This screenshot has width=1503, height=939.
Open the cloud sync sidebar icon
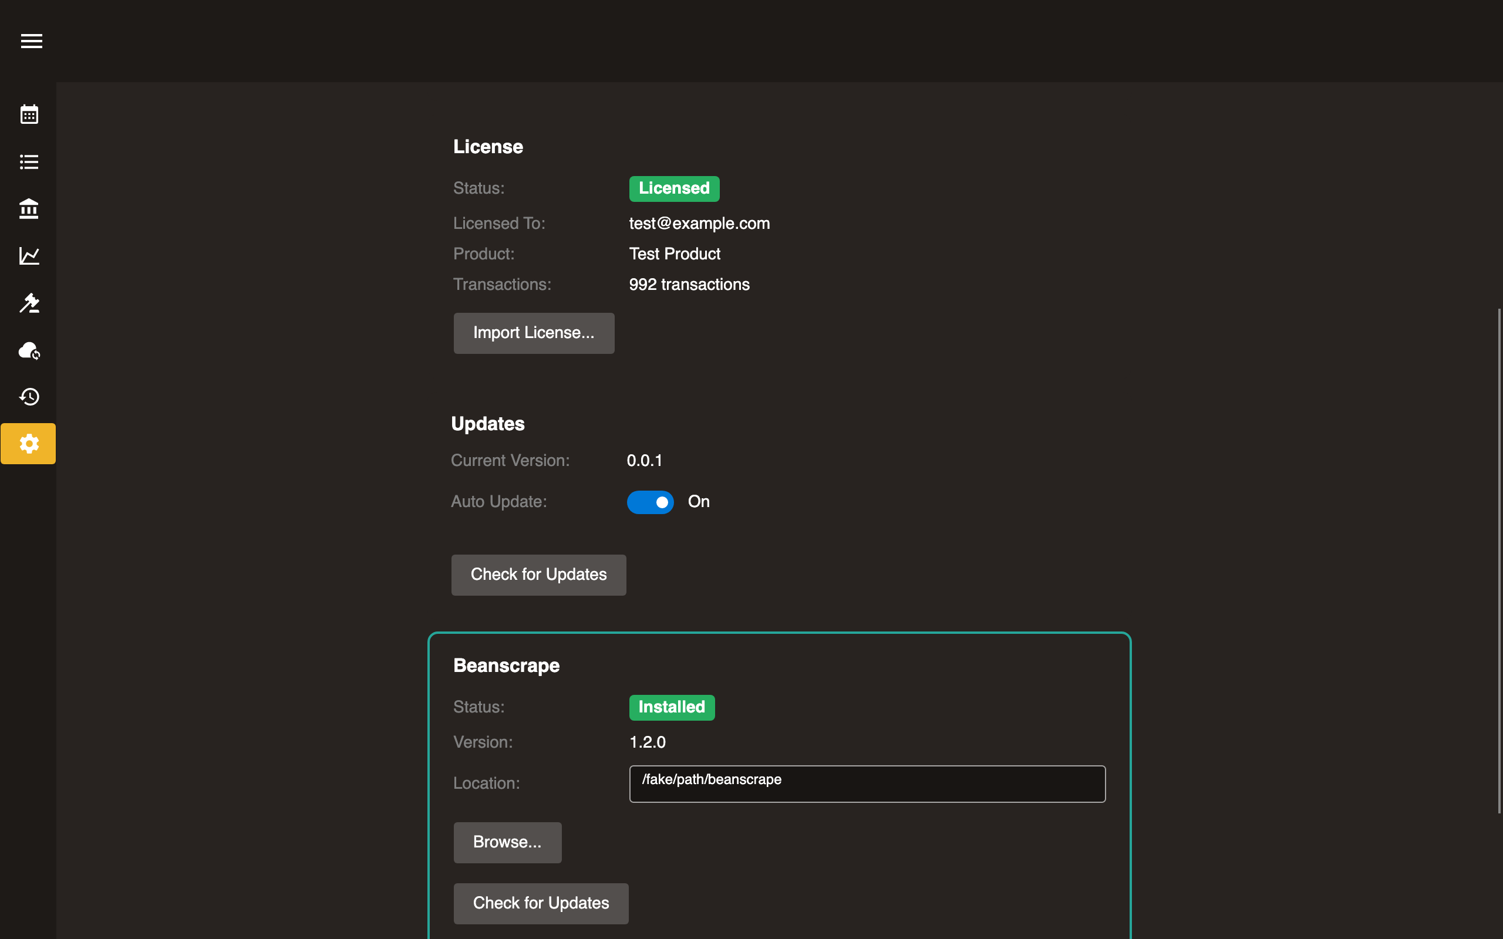pyautogui.click(x=29, y=350)
